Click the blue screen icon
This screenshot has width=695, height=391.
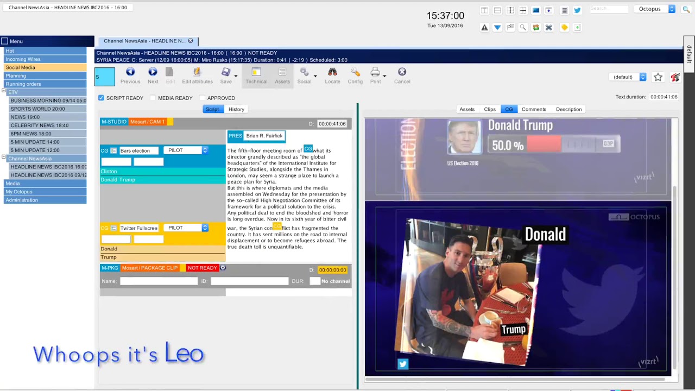536,10
